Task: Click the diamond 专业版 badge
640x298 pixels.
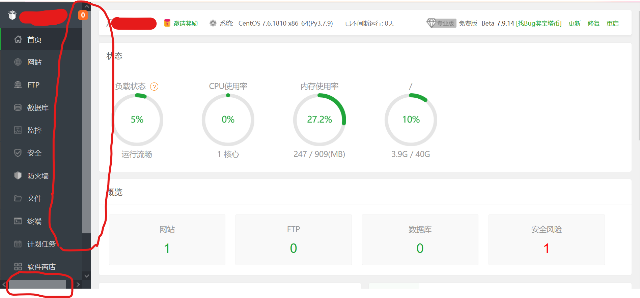Action: point(441,23)
